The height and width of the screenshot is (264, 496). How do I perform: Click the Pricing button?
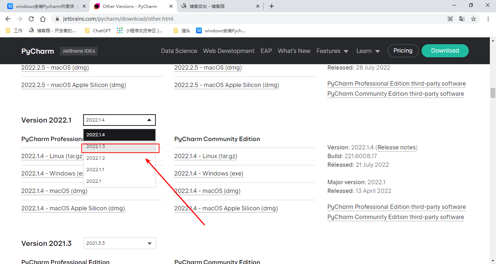[x=403, y=51]
